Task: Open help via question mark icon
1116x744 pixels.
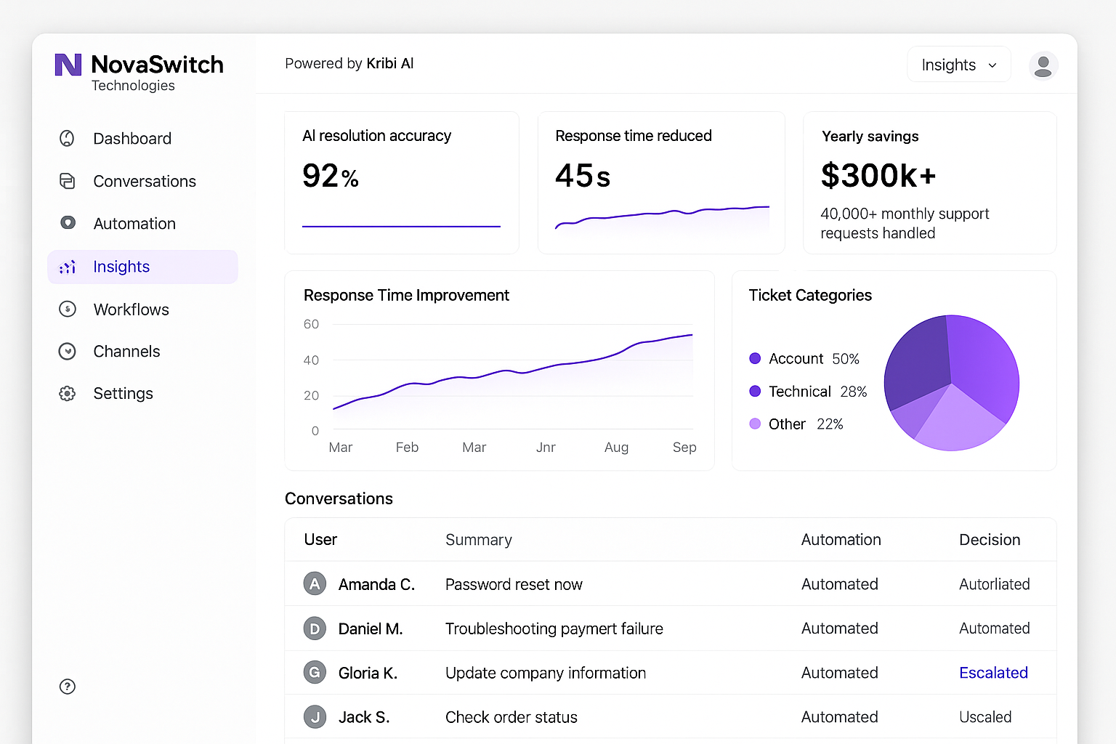Action: 68,687
